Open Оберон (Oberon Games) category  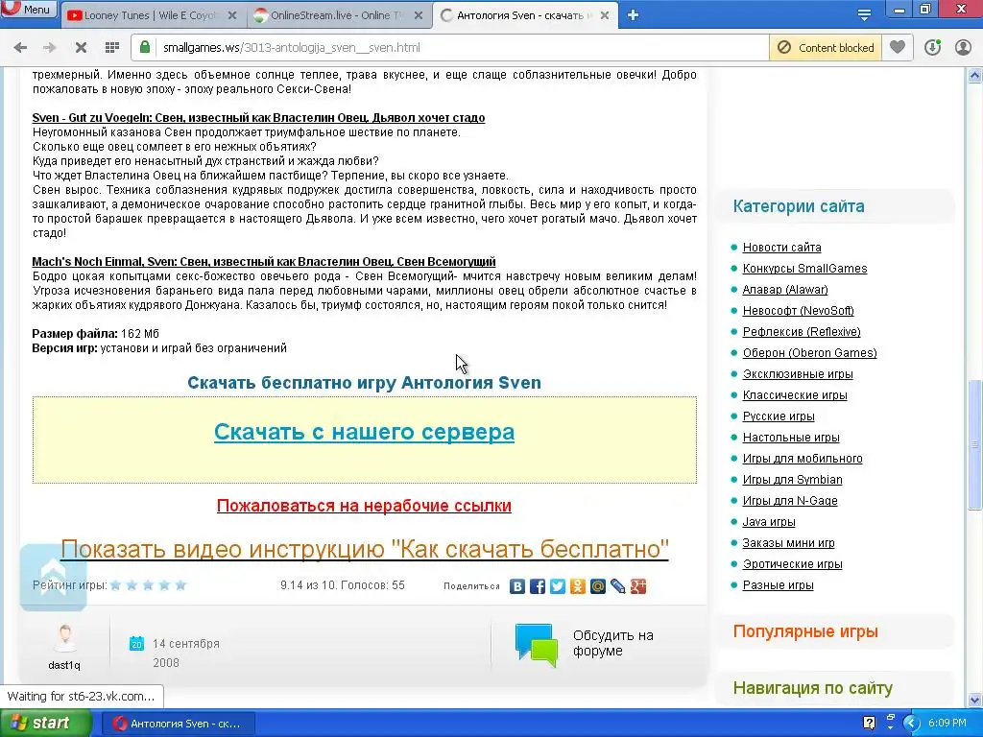point(809,353)
